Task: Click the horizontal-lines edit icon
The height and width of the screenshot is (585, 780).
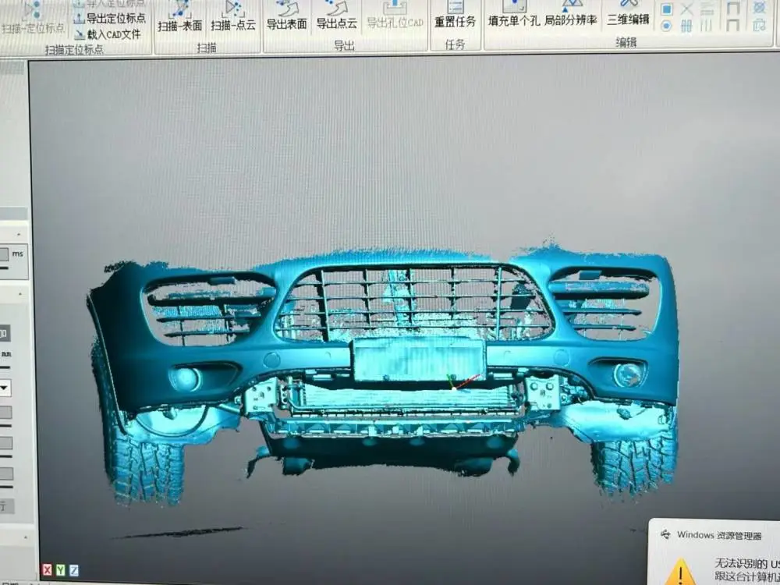Action: 707,9
